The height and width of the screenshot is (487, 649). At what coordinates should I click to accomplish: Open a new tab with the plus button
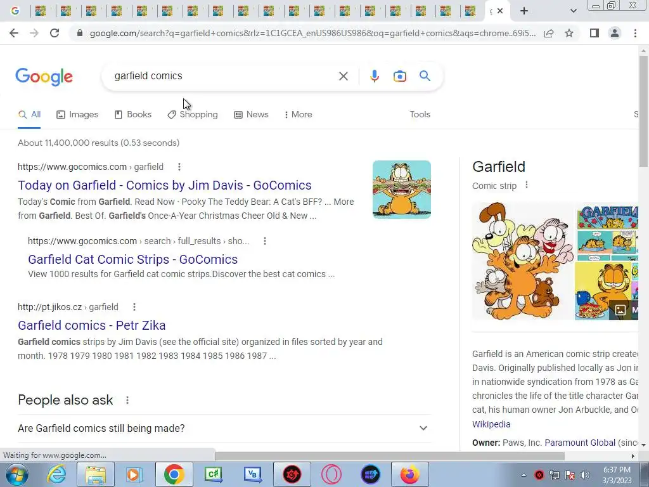click(x=524, y=11)
